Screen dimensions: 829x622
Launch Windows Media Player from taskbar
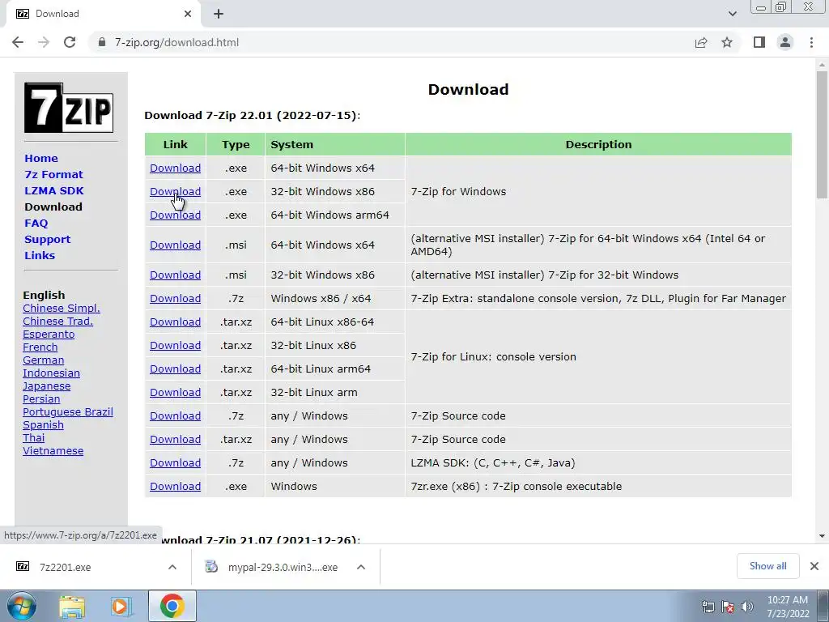point(121,606)
